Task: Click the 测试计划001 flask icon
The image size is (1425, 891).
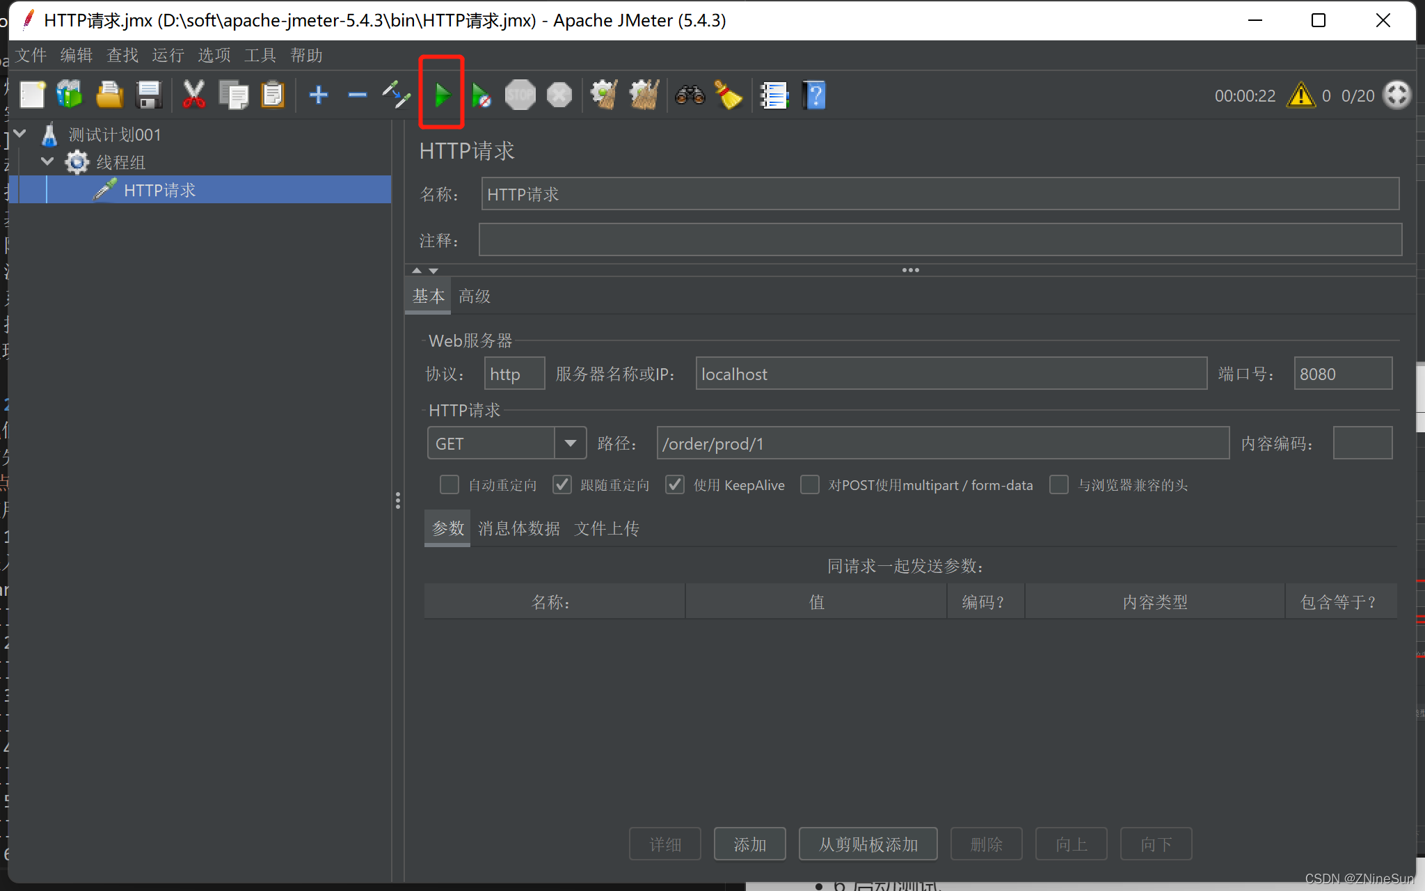Action: coord(49,134)
